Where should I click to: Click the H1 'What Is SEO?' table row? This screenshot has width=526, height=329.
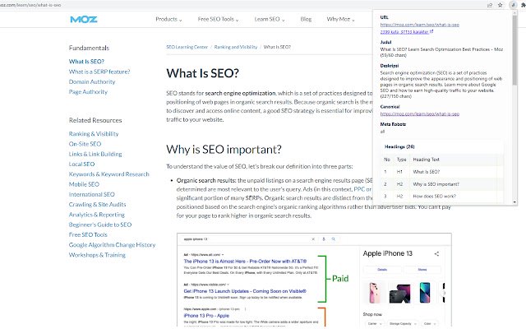coord(442,172)
